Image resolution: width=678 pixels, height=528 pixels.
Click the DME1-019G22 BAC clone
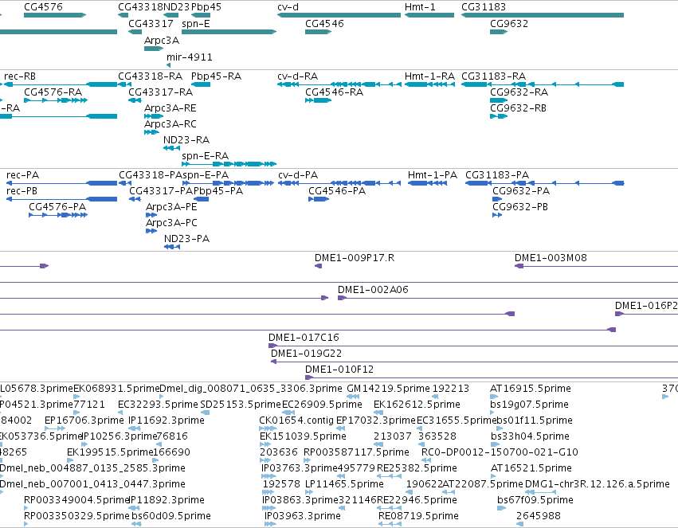tap(474, 362)
